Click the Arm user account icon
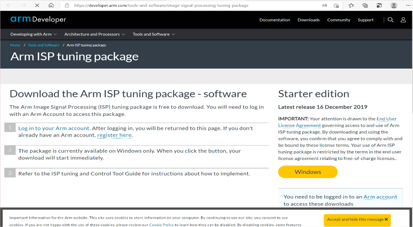The width and height of the screenshot is (413, 227). [403, 20]
